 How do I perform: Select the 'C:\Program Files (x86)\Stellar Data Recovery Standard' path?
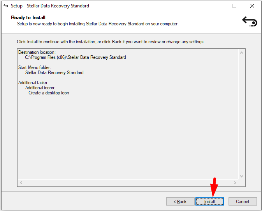point(76,57)
